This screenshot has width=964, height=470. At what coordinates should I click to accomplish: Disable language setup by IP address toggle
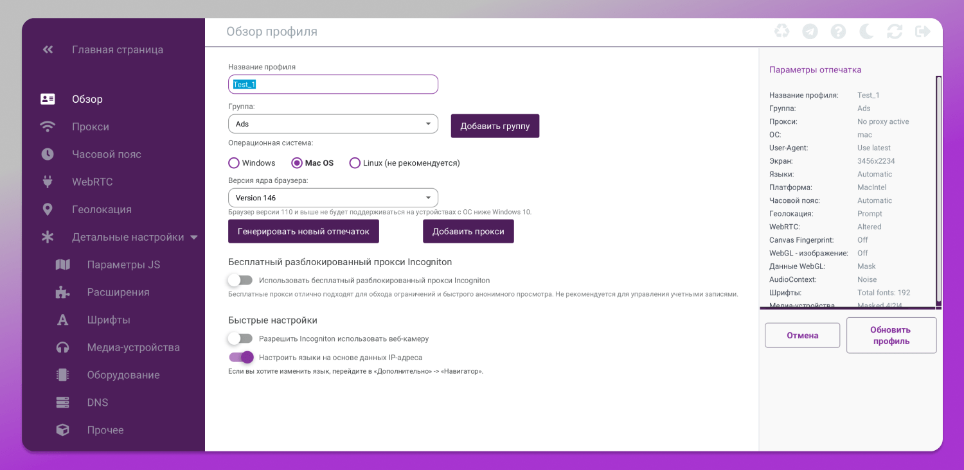click(x=242, y=358)
